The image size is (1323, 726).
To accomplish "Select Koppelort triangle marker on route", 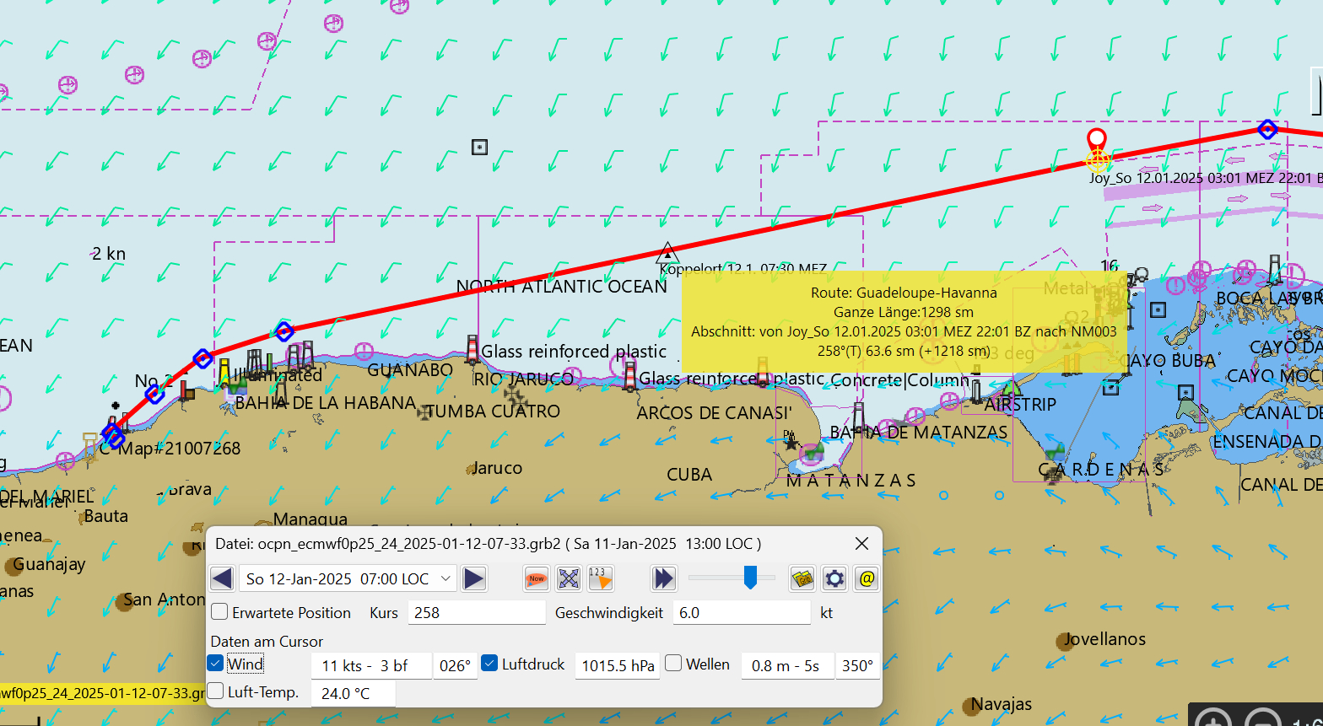I will click(667, 252).
